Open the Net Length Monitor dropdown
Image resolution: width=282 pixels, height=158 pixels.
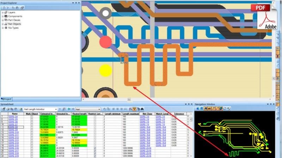point(56,109)
